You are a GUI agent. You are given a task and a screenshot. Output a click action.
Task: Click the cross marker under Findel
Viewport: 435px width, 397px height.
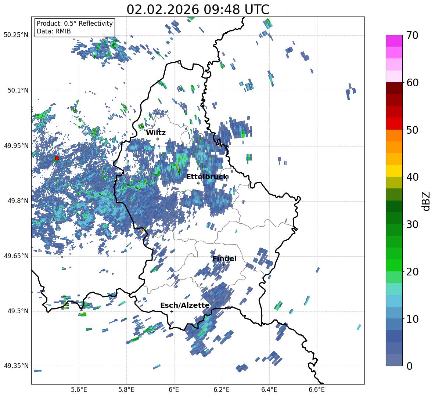(x=224, y=265)
